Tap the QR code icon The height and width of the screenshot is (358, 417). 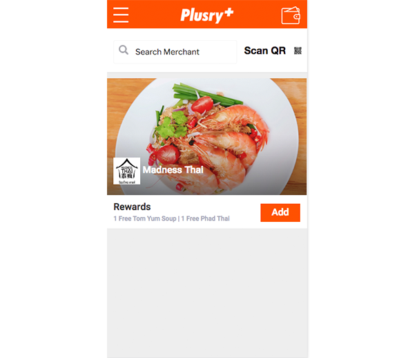[x=298, y=50]
